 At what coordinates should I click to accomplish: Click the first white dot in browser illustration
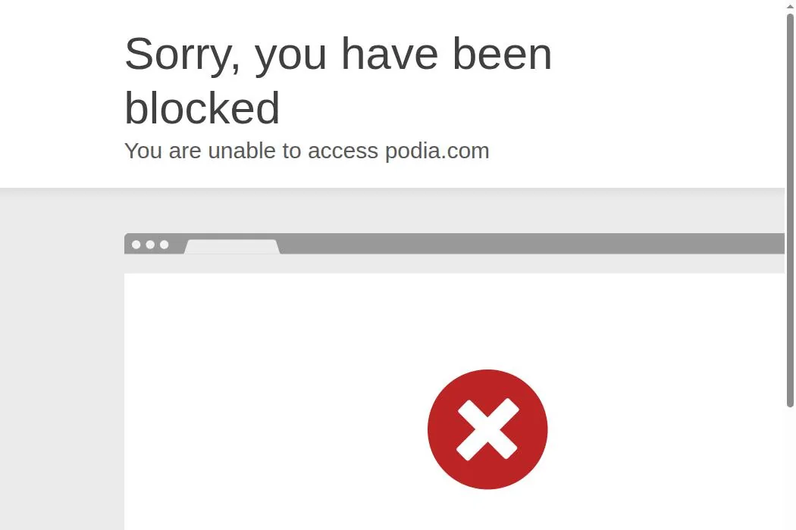coord(136,245)
